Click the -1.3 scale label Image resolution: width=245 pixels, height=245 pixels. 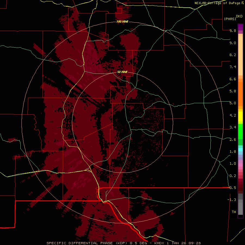(x=232, y=200)
